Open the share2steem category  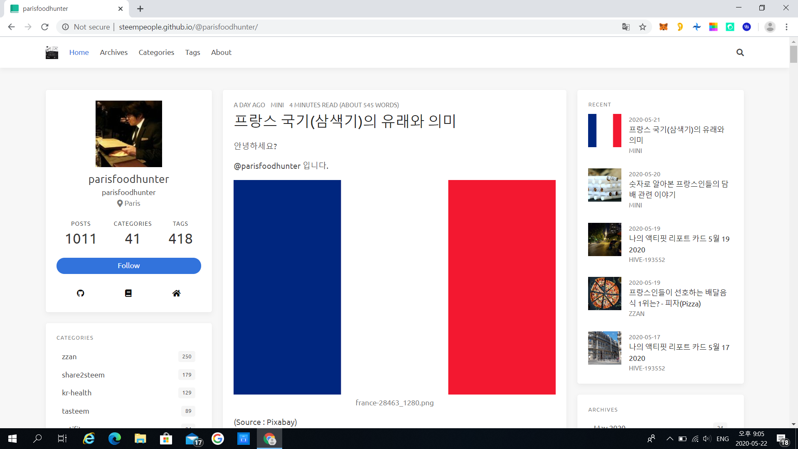coord(128,375)
